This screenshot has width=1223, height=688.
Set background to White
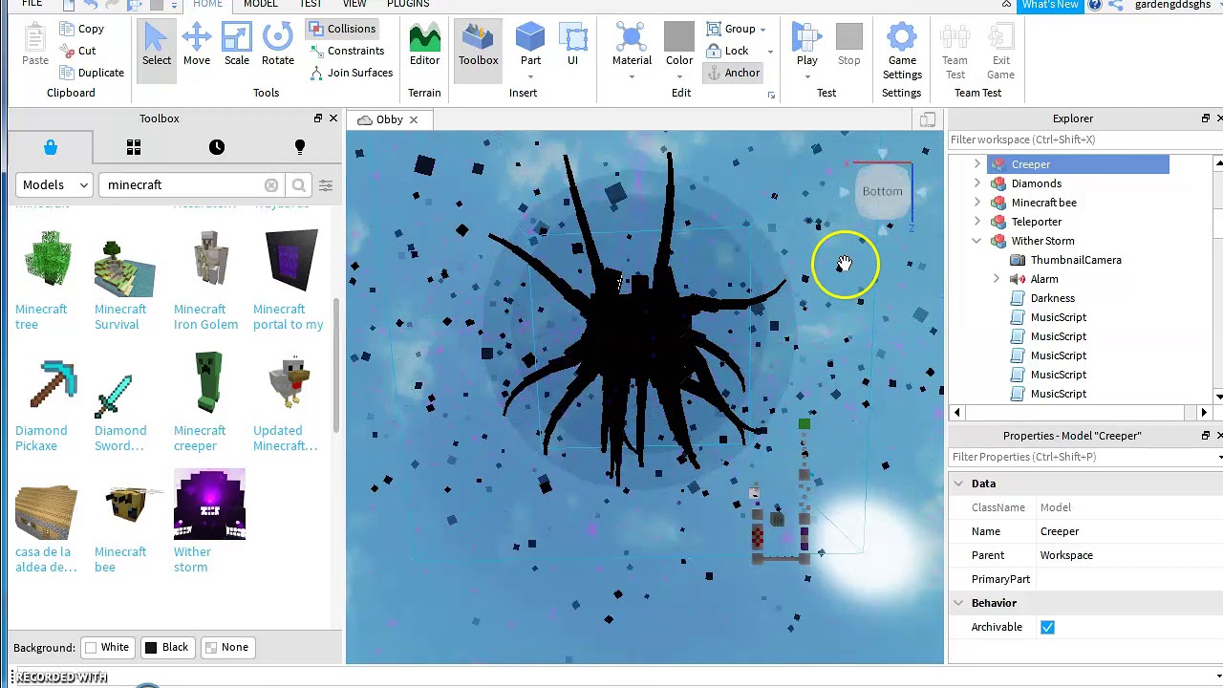click(x=106, y=648)
